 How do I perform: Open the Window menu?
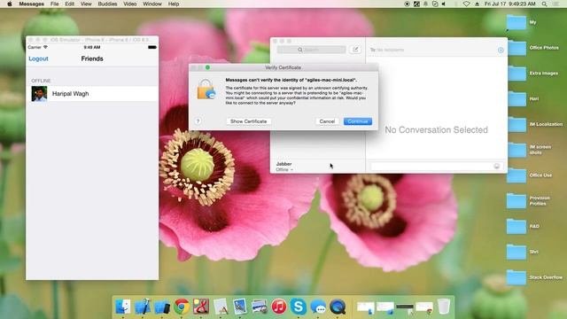152,4
